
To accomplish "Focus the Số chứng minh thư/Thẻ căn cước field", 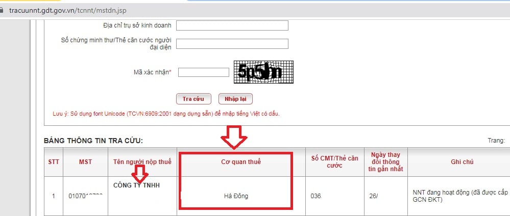I will pos(232,44).
